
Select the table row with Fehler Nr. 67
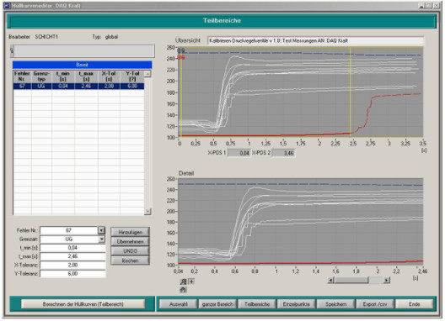point(78,86)
